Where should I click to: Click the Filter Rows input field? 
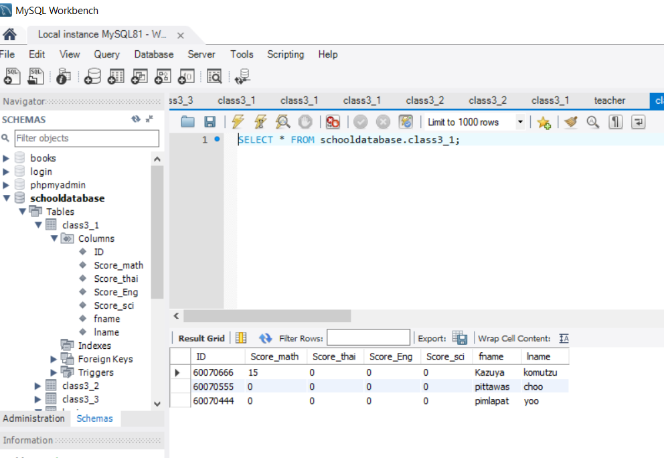(x=368, y=337)
